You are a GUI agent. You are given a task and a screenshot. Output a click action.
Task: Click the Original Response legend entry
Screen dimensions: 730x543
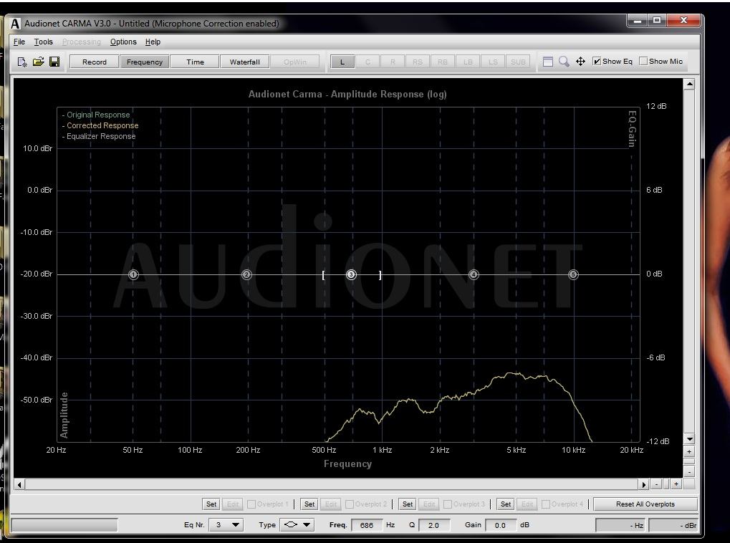(x=96, y=115)
